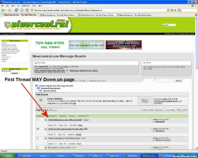Close the tab using tab bar X
This screenshot has width=198, height=158.
pos(196,15)
